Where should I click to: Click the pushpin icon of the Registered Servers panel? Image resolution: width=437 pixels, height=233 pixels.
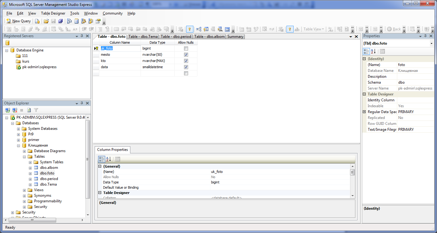point(82,36)
